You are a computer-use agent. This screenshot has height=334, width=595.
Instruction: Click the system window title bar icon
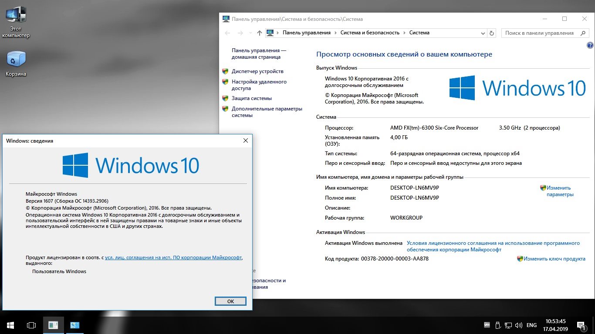pyautogui.click(x=226, y=19)
